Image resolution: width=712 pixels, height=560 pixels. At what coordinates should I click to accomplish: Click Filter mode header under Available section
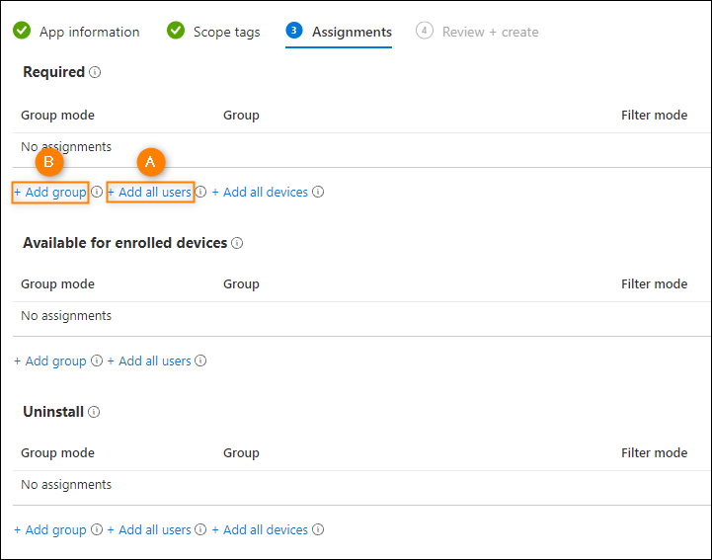click(655, 284)
